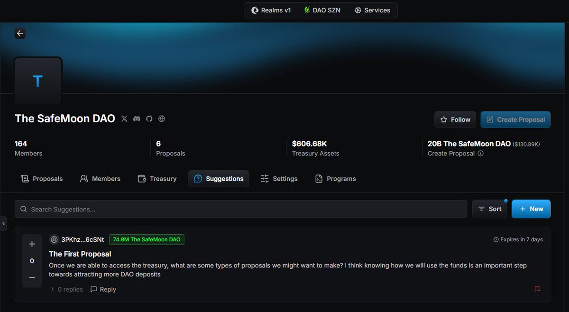The height and width of the screenshot is (312, 569).
Task: Click the Expires in 7 days label
Action: pyautogui.click(x=518, y=239)
